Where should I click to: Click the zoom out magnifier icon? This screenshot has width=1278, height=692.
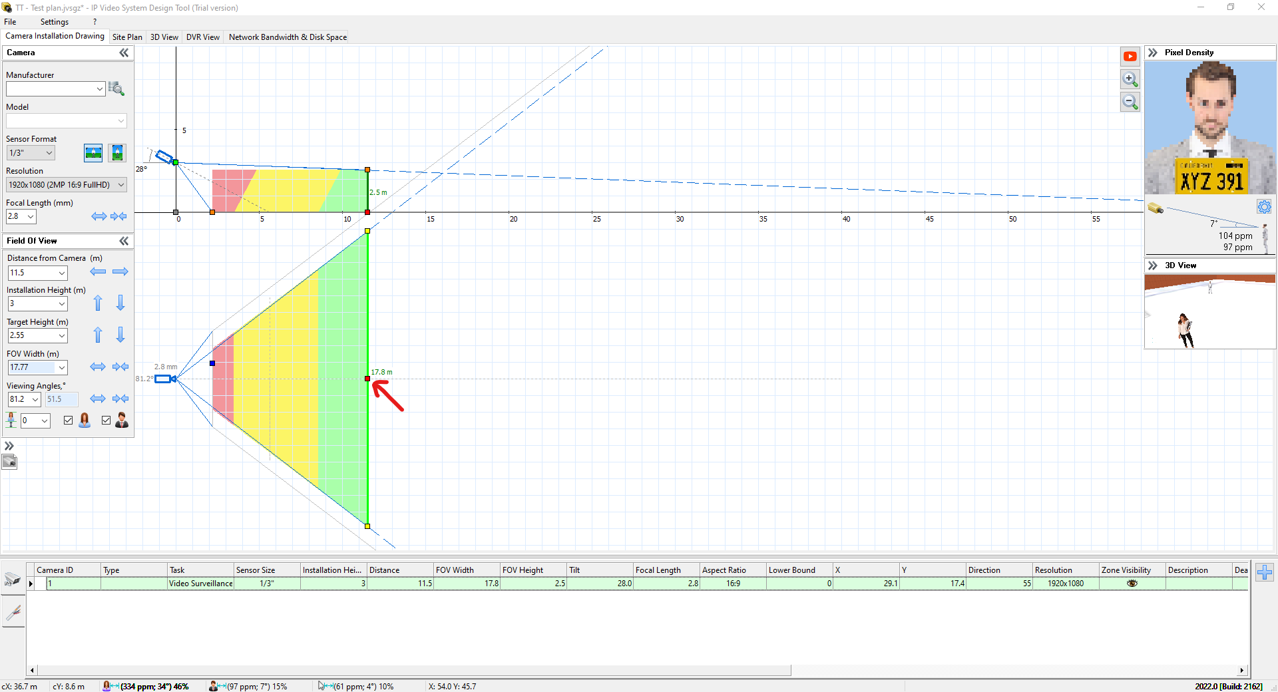1130,102
